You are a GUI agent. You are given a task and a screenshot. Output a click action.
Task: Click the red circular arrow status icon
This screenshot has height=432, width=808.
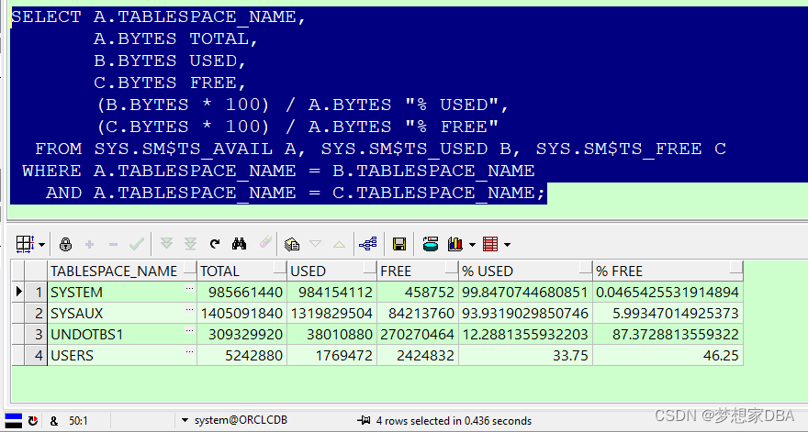click(33, 421)
